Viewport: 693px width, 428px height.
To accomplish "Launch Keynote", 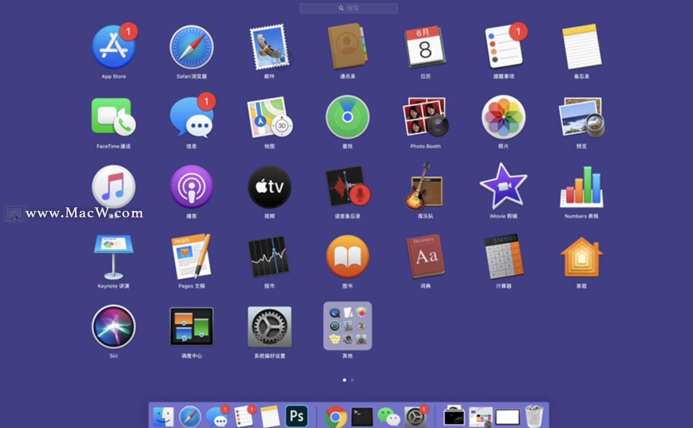I will [x=114, y=257].
